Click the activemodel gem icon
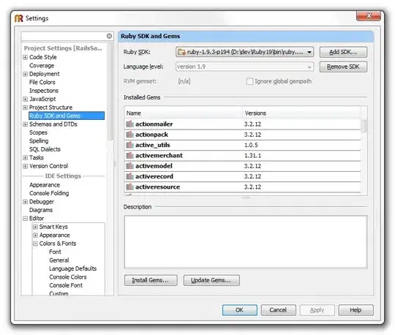Image resolution: width=395 pixels, height=335 pixels. 129,166
